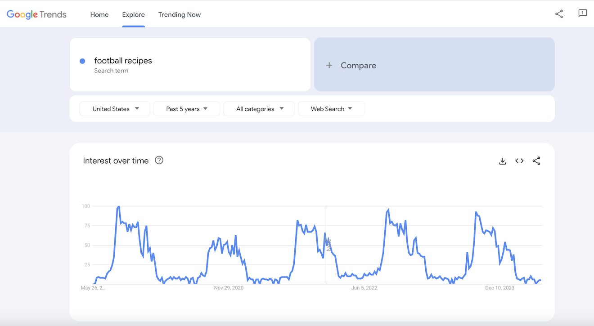Download the Interest over time CSV
Screen dimensions: 594x326
(x=503, y=161)
